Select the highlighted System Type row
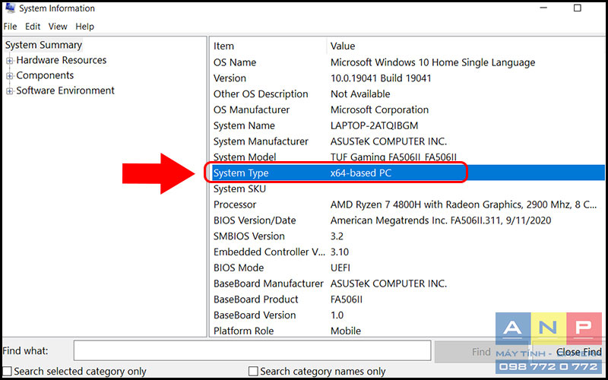Image resolution: width=608 pixels, height=380 pixels. 407,173
